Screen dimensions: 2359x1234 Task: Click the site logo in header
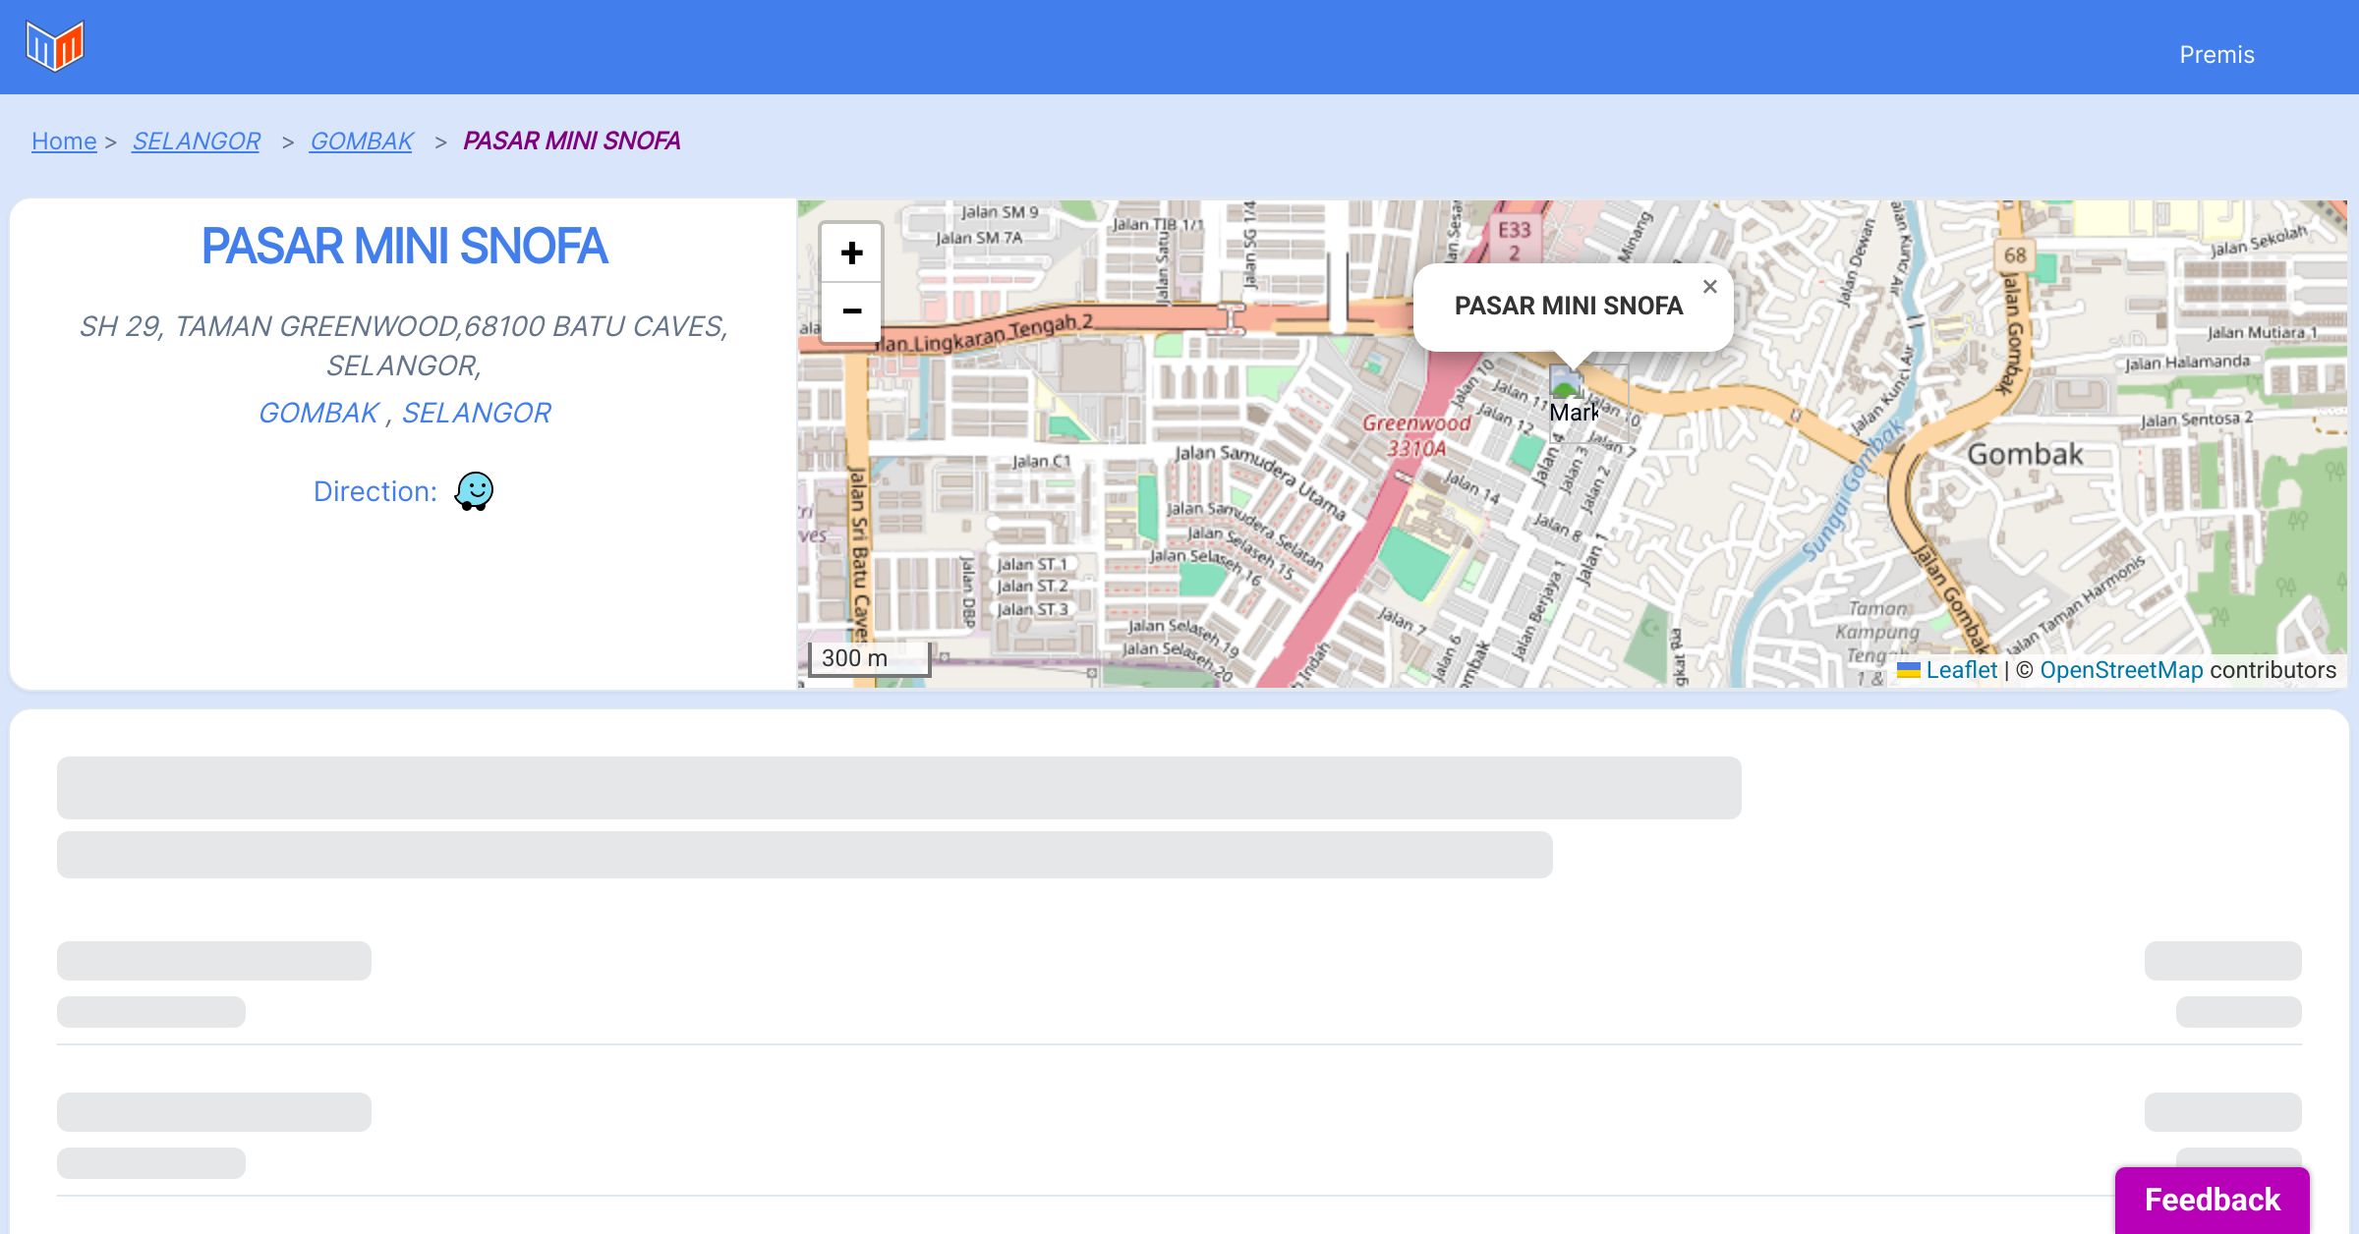pos(55,46)
